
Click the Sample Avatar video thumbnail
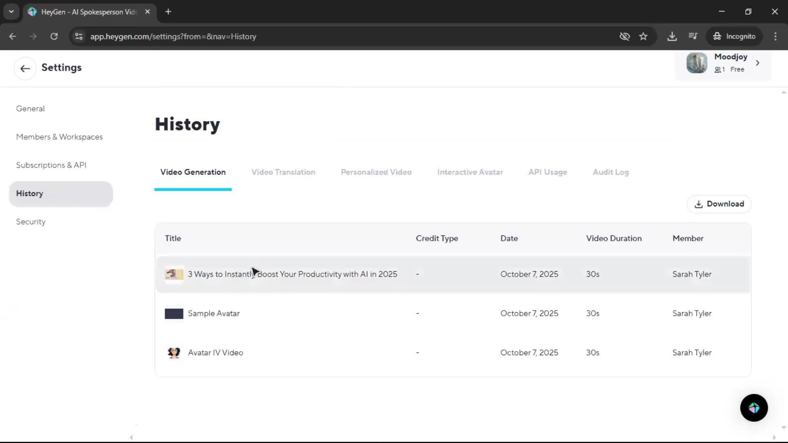coord(174,314)
